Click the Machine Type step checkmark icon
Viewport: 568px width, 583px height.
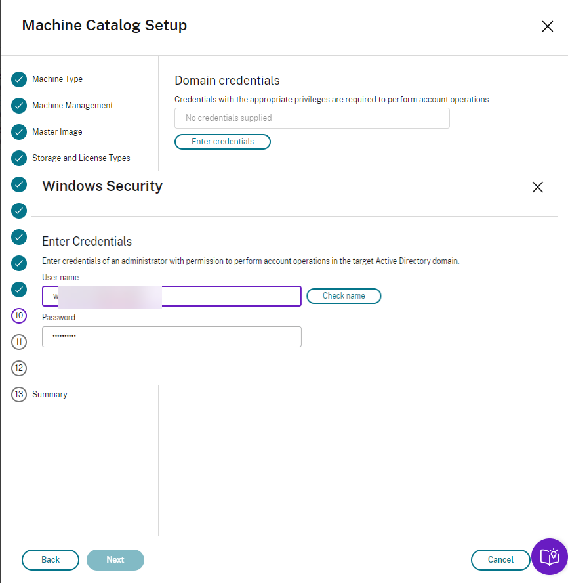point(19,79)
